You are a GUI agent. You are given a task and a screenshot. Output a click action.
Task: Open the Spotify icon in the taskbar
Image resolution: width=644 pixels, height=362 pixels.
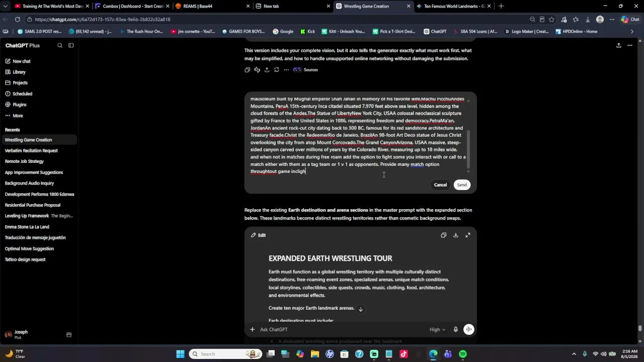(462, 354)
